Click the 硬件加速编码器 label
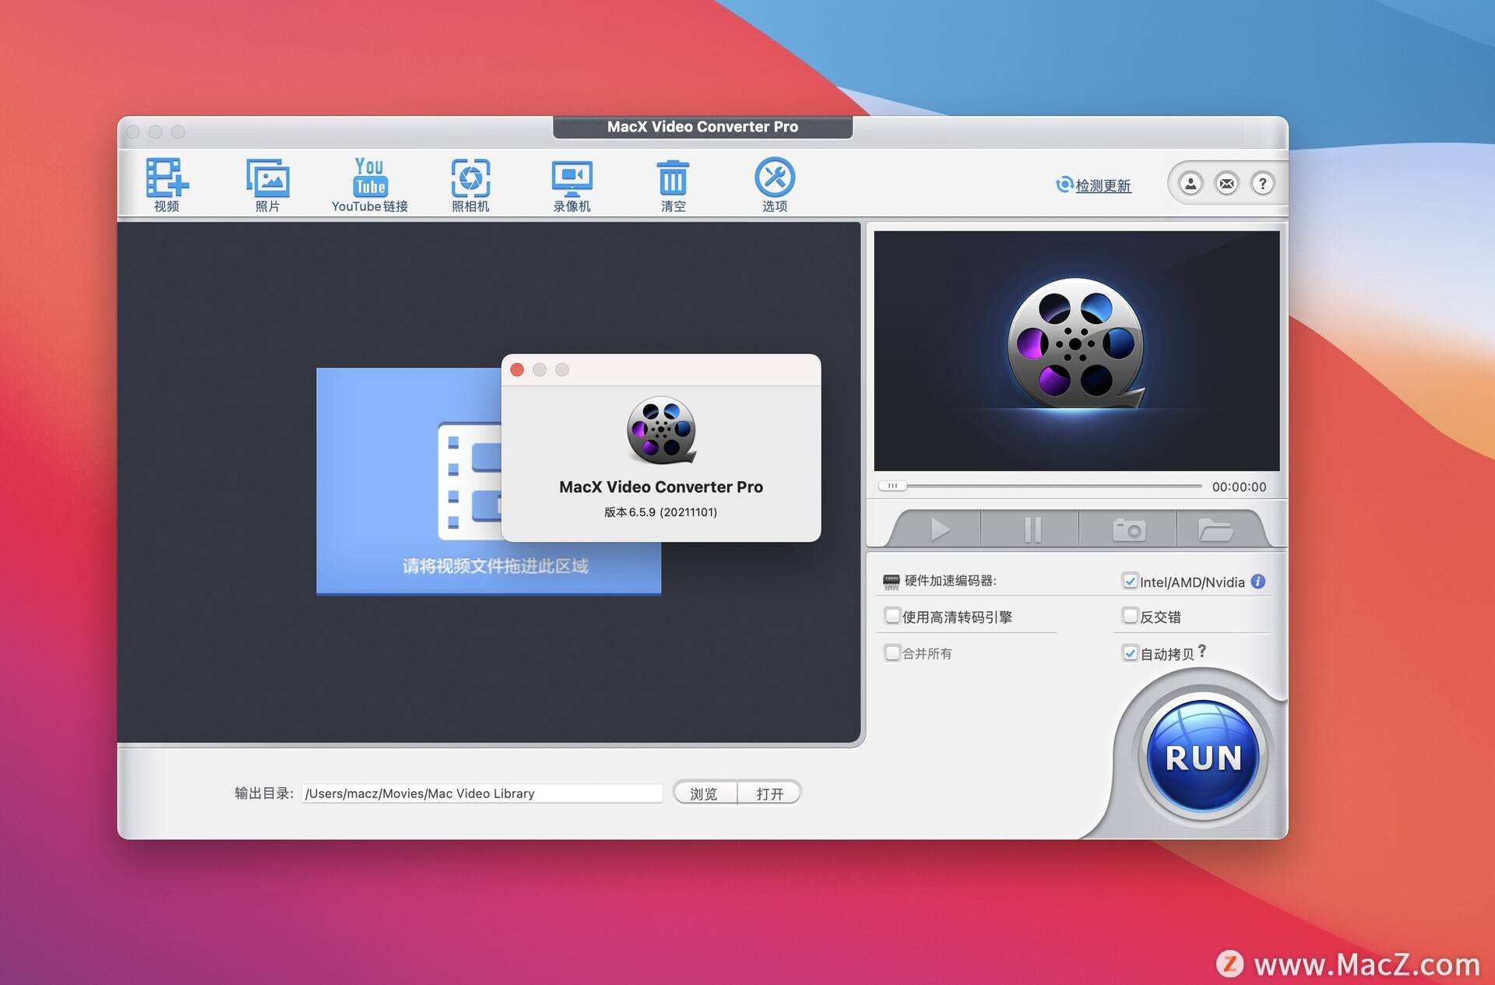 pos(950,581)
